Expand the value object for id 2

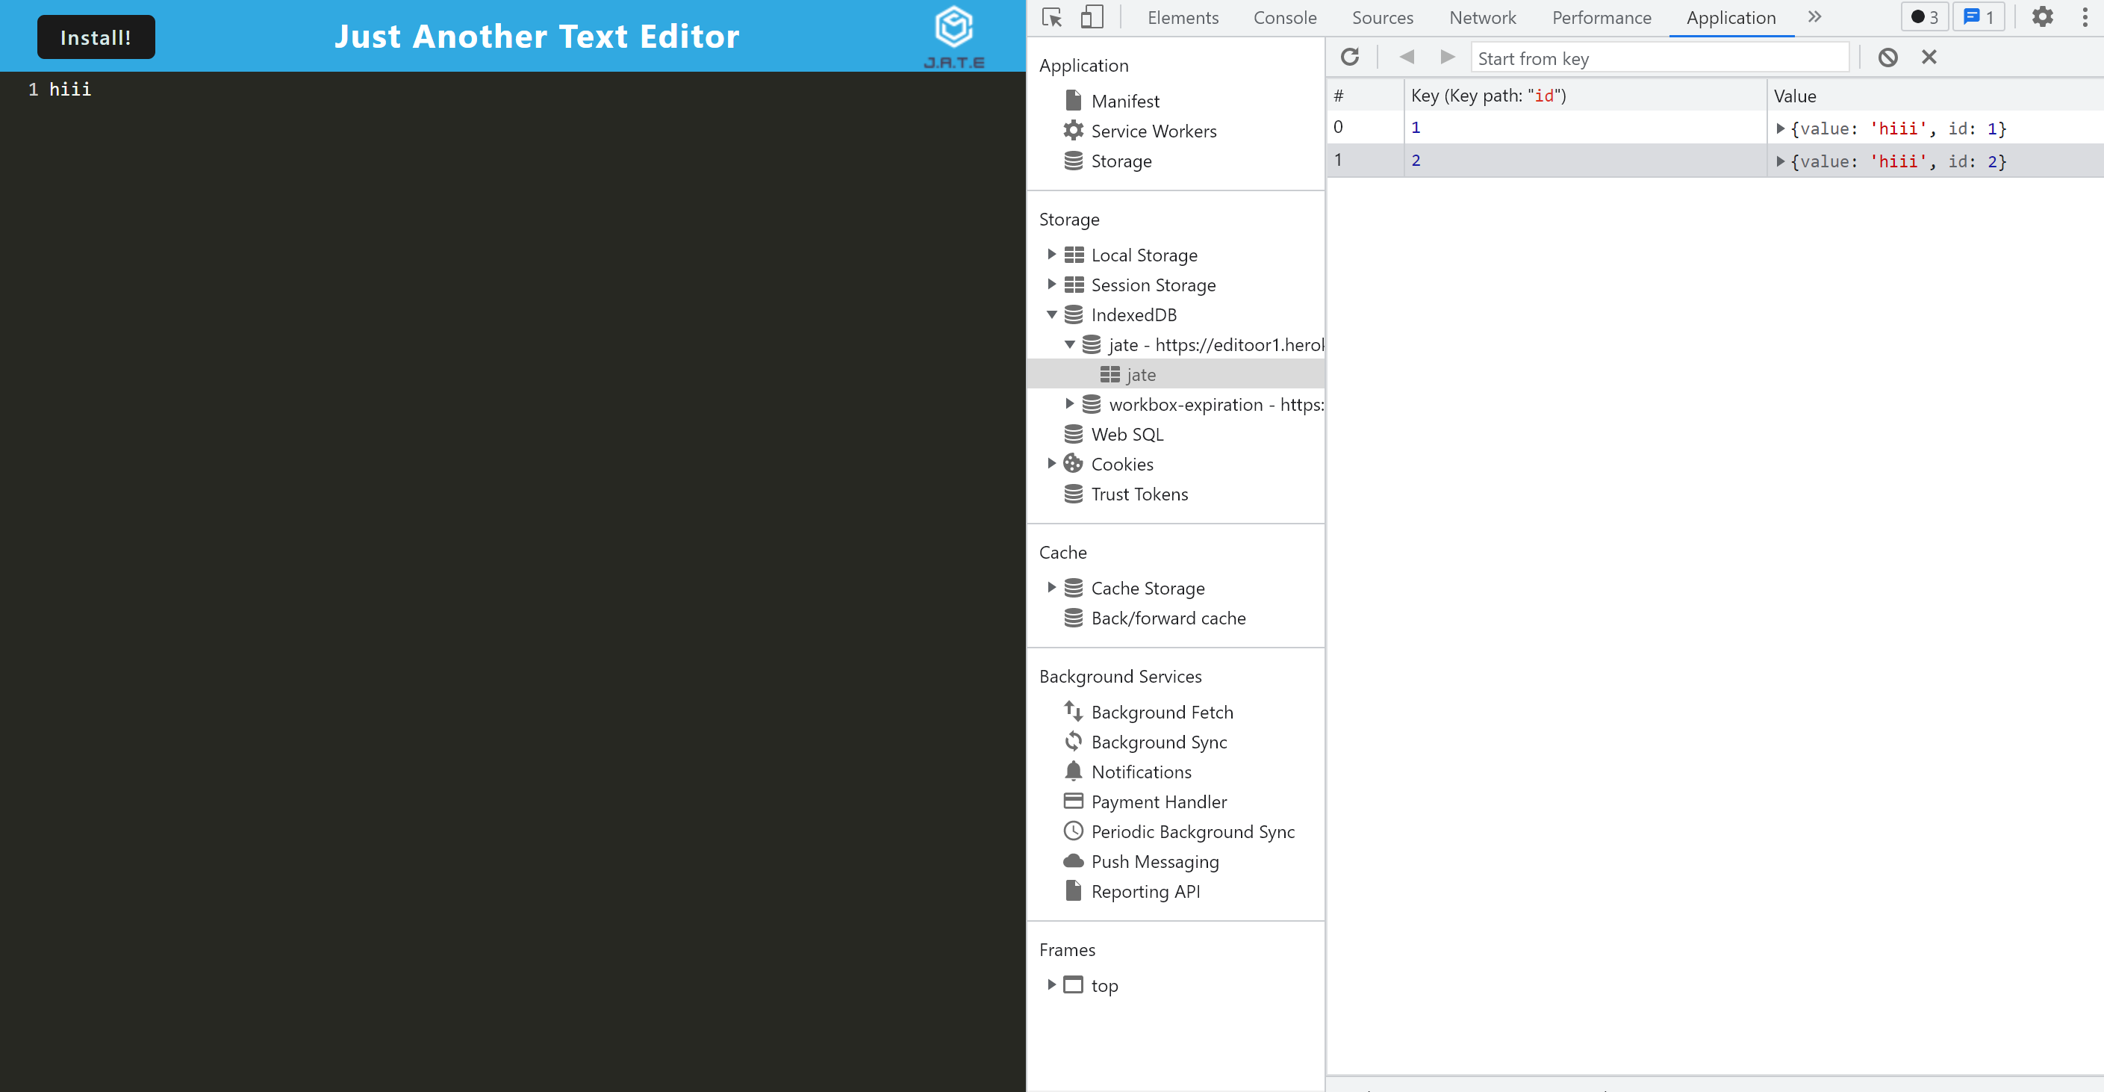(x=1781, y=161)
